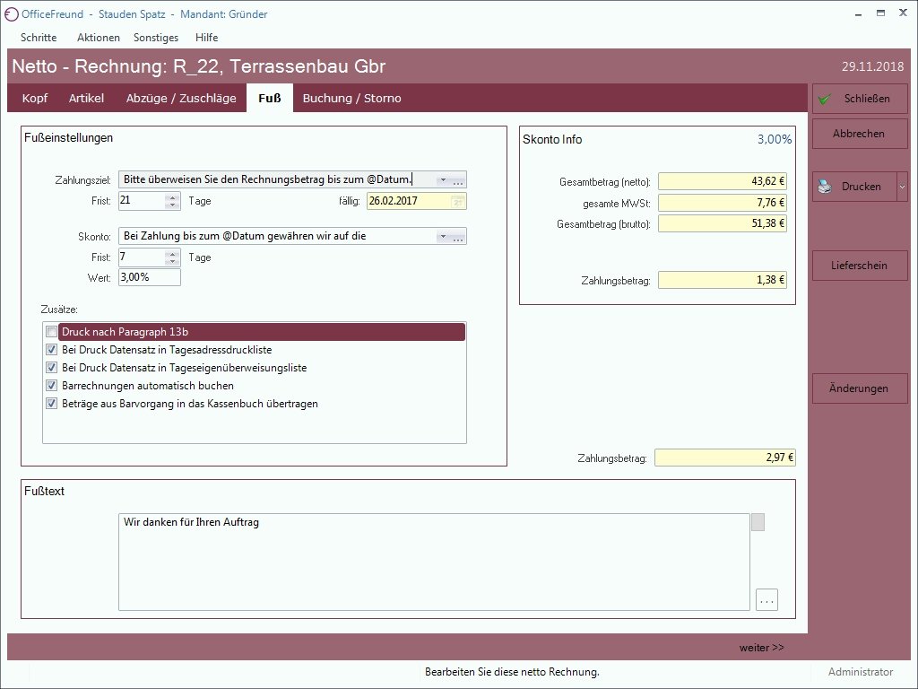Minimize the OfficeFreund window

tap(859, 13)
